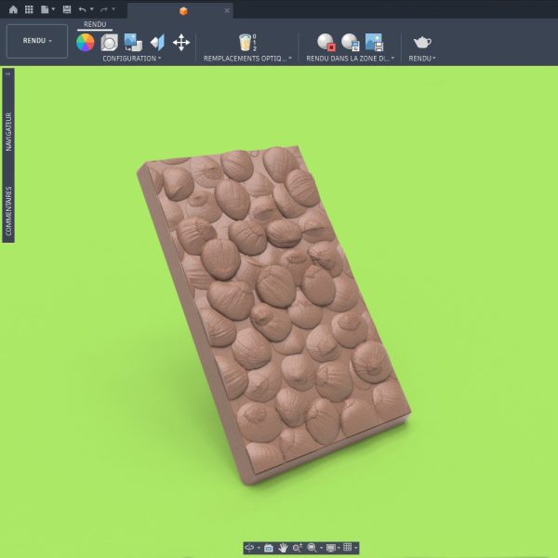
Task: Click the teapot Render icon
Action: [x=422, y=43]
